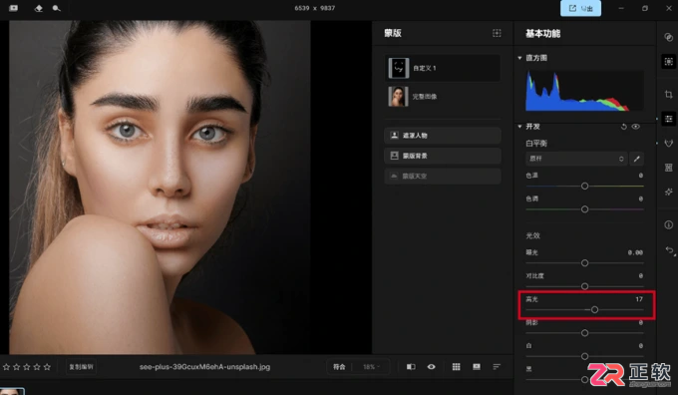The width and height of the screenshot is (678, 395).
Task: Click the 曝光 slider handle
Action: [x=584, y=263]
